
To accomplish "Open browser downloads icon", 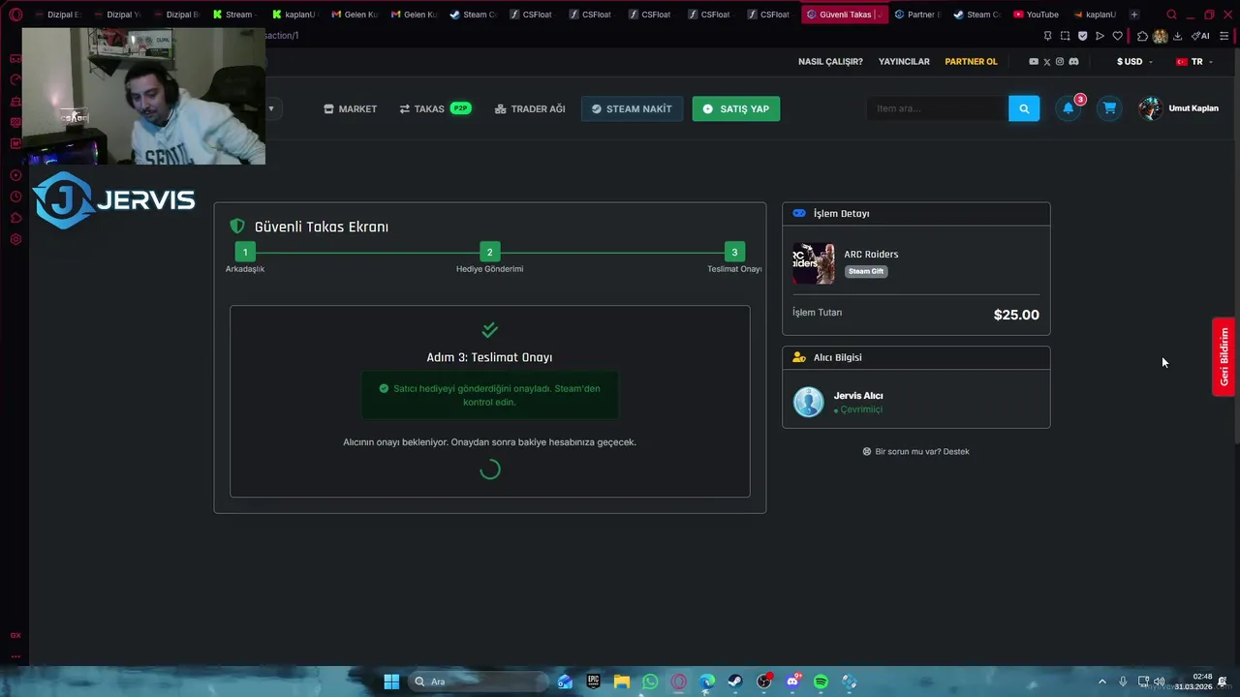I will pyautogui.click(x=1178, y=36).
